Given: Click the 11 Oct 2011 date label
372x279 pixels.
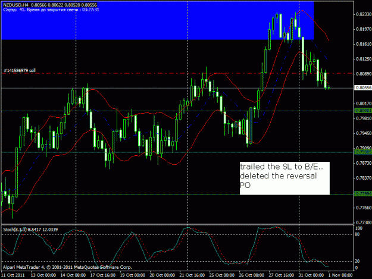Looking at the screenshot, I should pos(13,275).
